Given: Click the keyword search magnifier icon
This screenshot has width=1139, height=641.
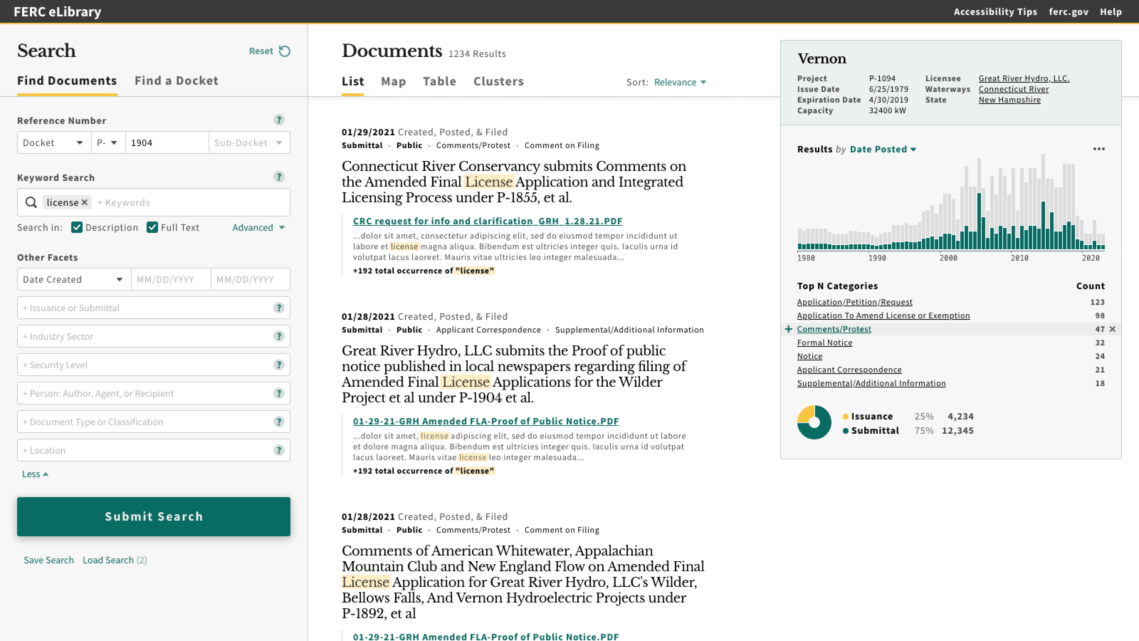Looking at the screenshot, I should point(31,202).
